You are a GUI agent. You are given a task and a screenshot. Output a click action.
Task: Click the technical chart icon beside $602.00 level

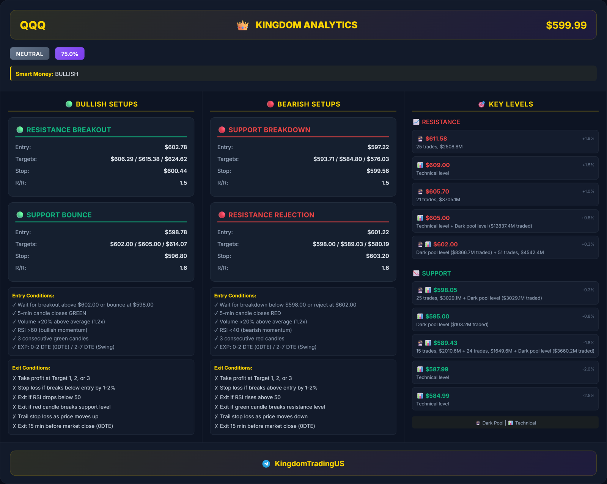point(428,244)
